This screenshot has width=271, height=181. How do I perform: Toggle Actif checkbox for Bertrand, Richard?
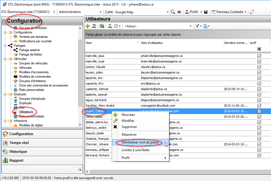259,155
